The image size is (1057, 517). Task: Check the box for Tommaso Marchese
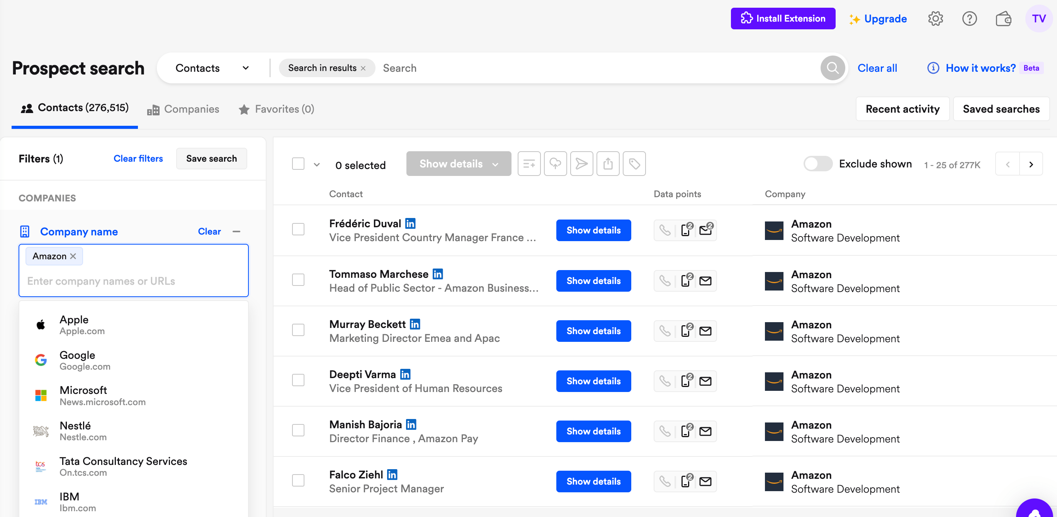tap(298, 280)
